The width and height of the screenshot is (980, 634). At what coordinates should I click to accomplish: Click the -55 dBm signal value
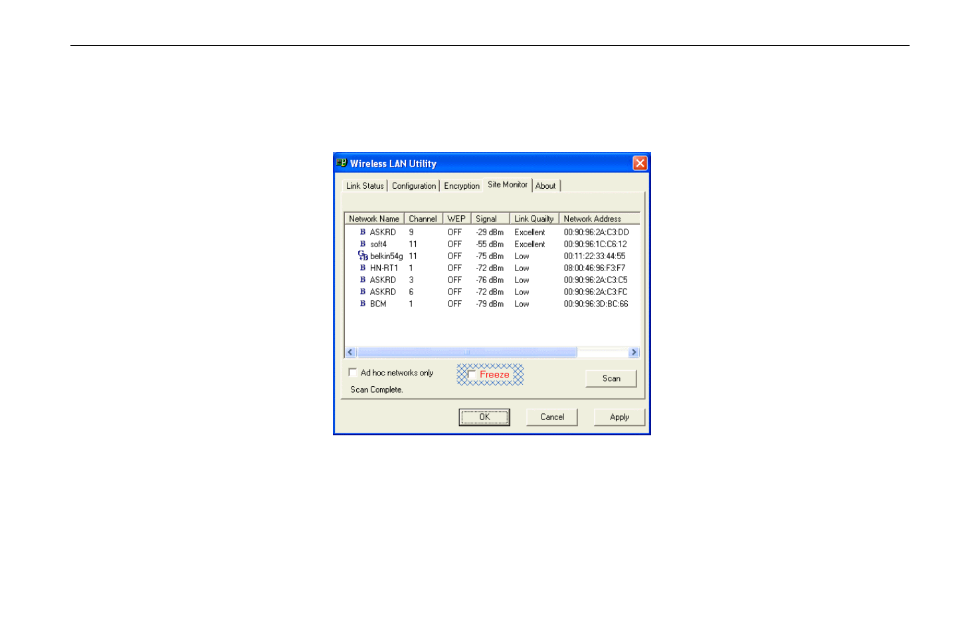[490, 245]
